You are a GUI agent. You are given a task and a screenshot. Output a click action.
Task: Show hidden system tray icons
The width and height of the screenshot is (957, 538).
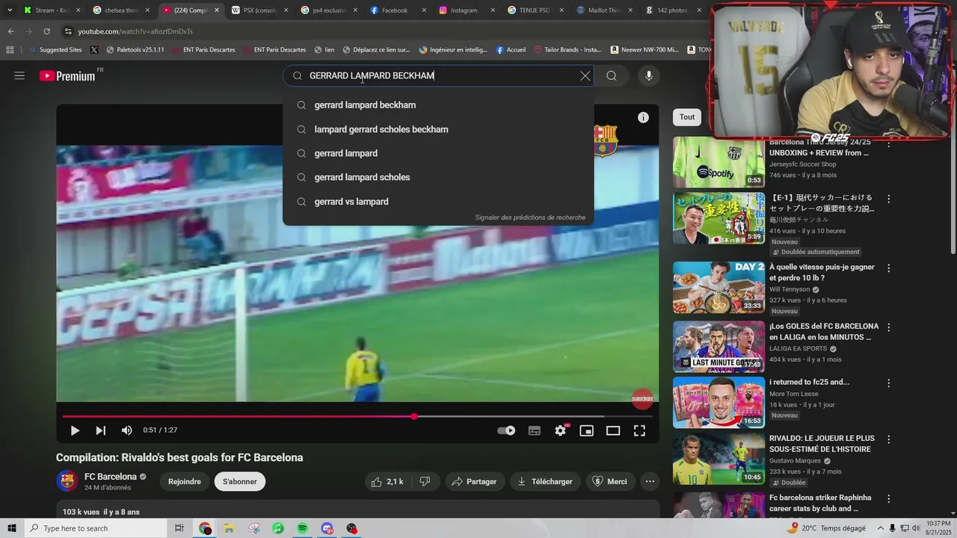point(880,528)
